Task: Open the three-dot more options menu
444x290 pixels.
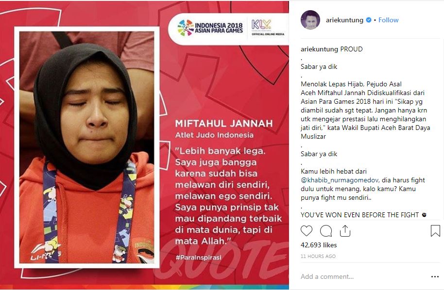Action: click(x=435, y=277)
